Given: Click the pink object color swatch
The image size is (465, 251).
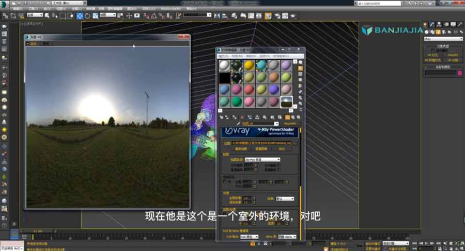Looking at the screenshot, I should point(460,73).
